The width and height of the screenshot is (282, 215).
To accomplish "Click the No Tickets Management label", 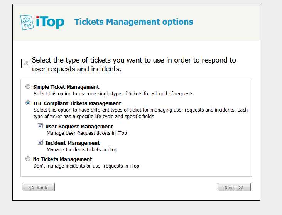I will pos(62,159).
